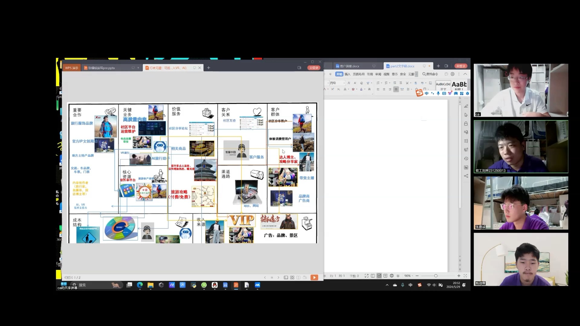Clear formatting eraser icon
The height and width of the screenshot is (326, 580).
click(362, 83)
